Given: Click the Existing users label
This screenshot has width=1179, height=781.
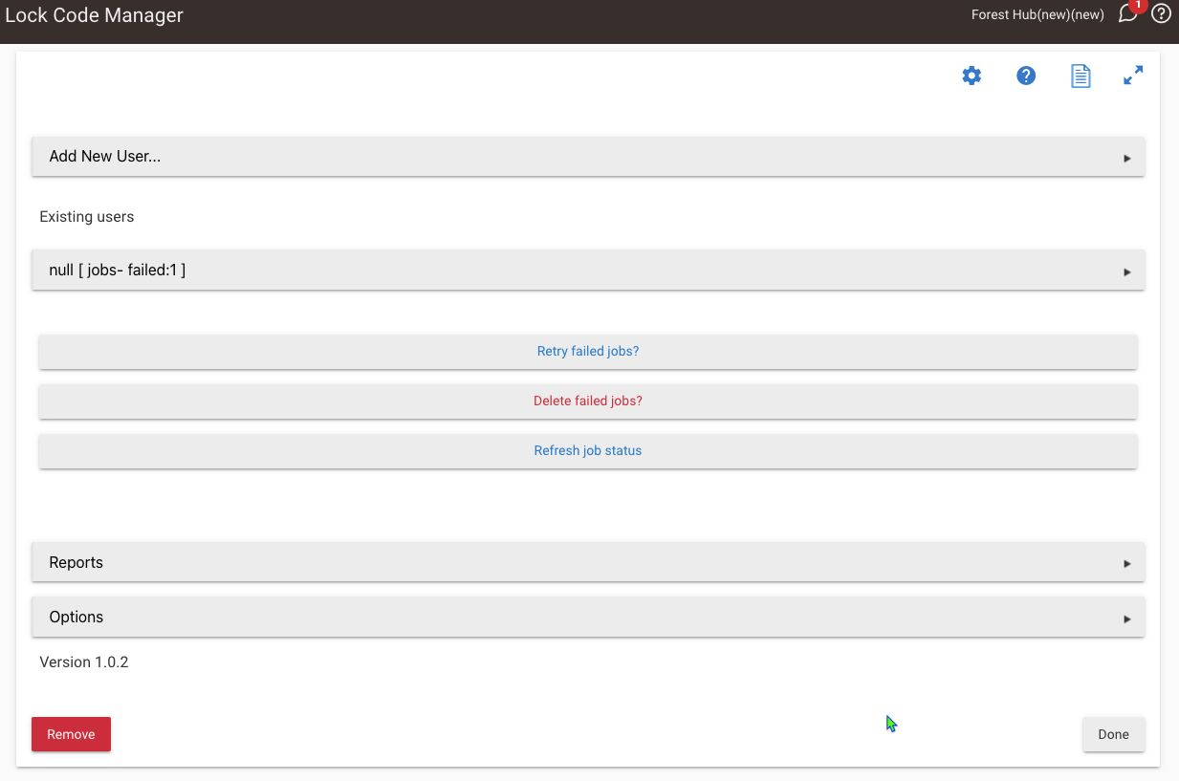Looking at the screenshot, I should pyautogui.click(x=87, y=217).
